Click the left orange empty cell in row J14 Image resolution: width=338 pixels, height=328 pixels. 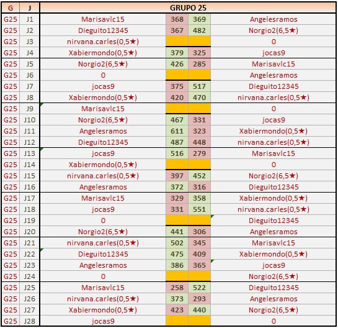pyautogui.click(x=177, y=165)
